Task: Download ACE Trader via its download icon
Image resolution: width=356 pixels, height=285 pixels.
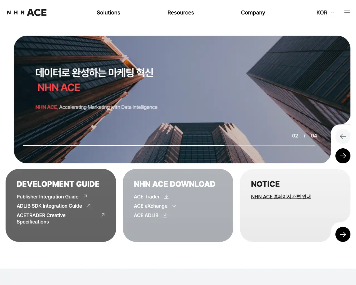Action: 166,197
